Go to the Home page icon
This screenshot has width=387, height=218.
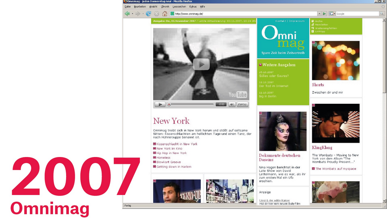click(x=165, y=14)
